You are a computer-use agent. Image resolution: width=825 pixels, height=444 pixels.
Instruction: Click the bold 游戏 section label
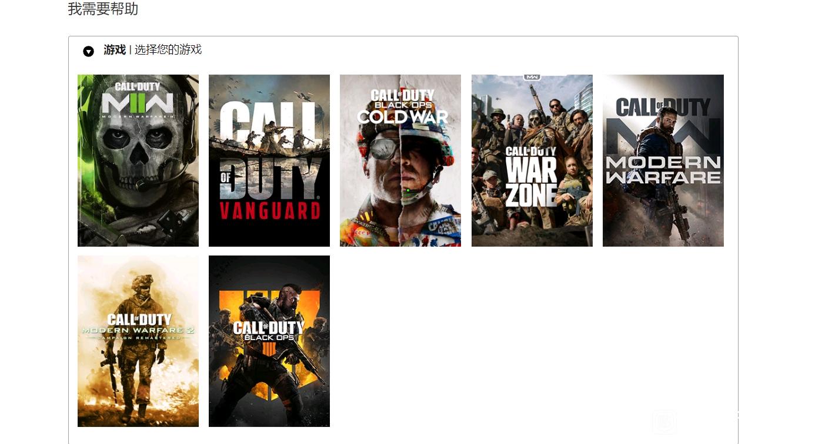point(115,50)
